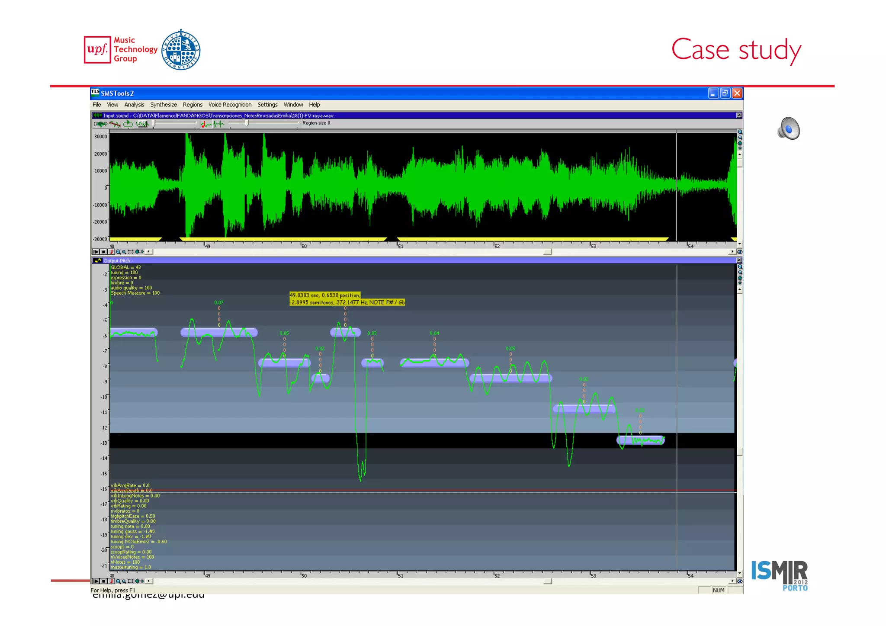Click the SMSTools2 title bar app icon

pyautogui.click(x=95, y=93)
